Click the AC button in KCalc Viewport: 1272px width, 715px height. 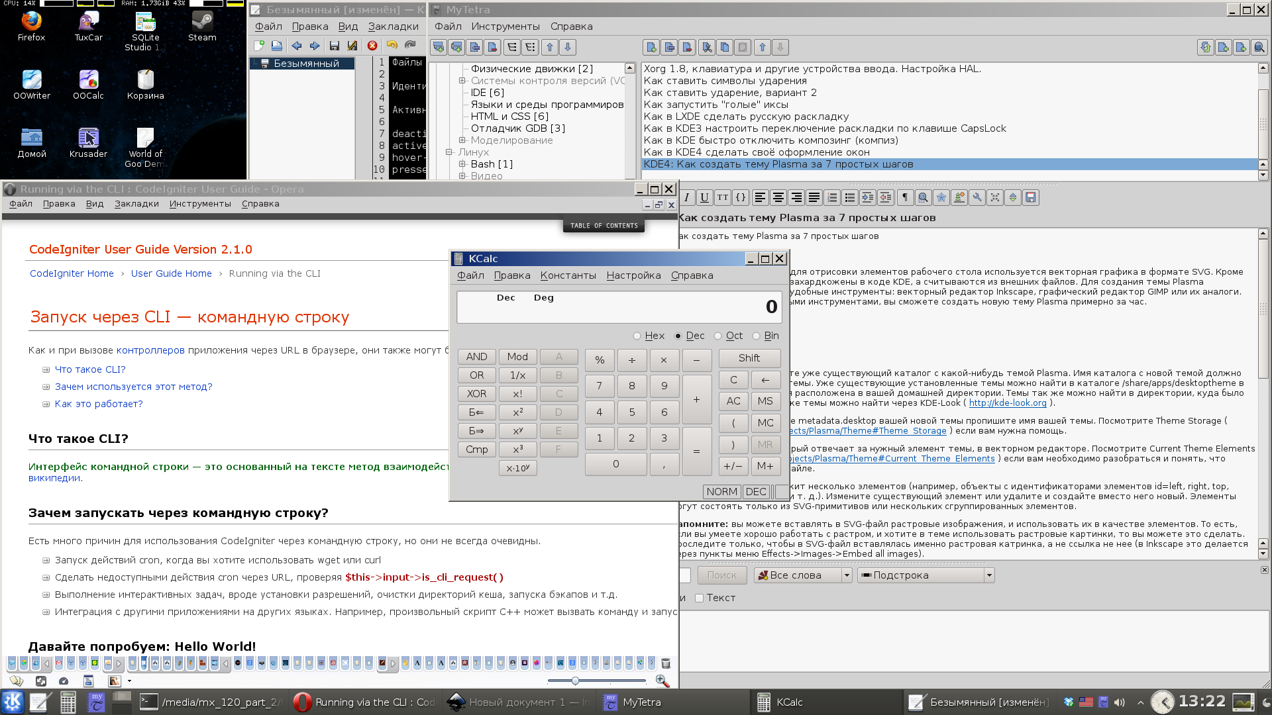(733, 401)
